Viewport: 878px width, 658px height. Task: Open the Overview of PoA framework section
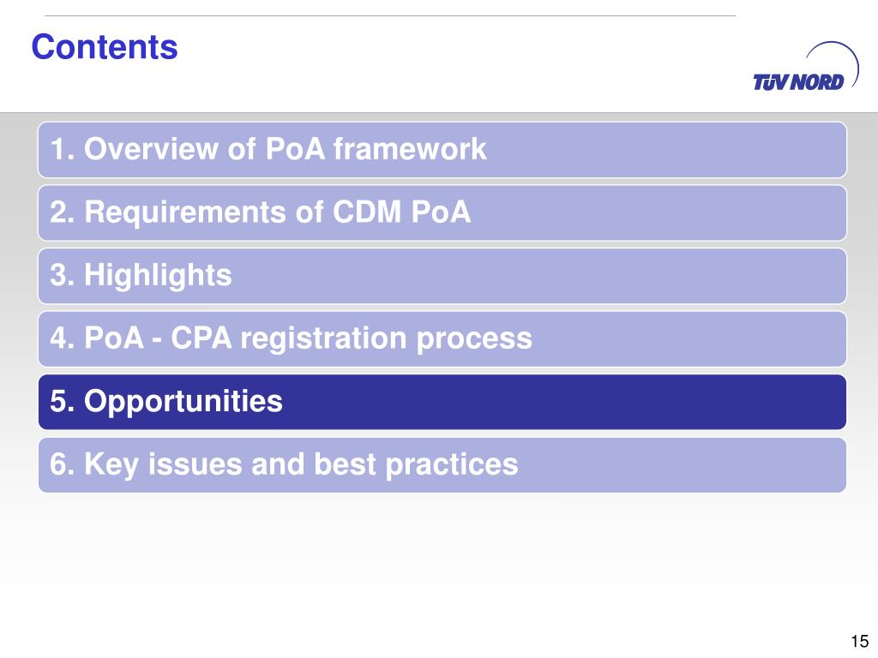pos(442,150)
